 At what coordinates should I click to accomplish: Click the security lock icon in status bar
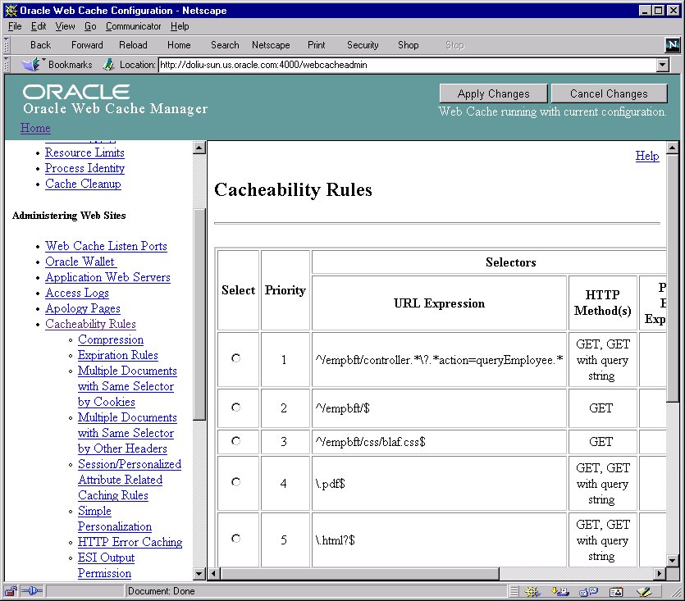pyautogui.click(x=11, y=591)
